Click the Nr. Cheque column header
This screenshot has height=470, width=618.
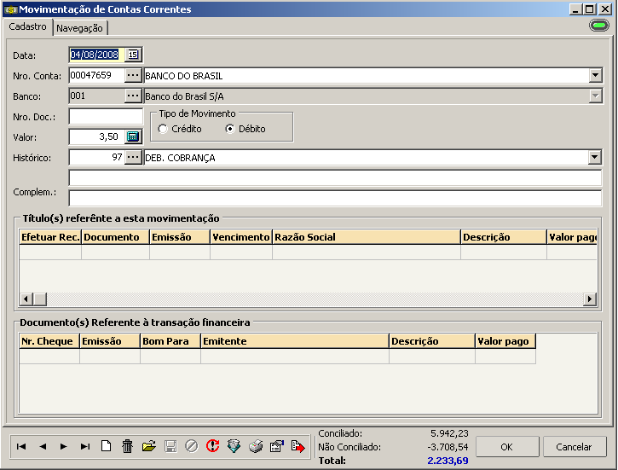(49, 341)
